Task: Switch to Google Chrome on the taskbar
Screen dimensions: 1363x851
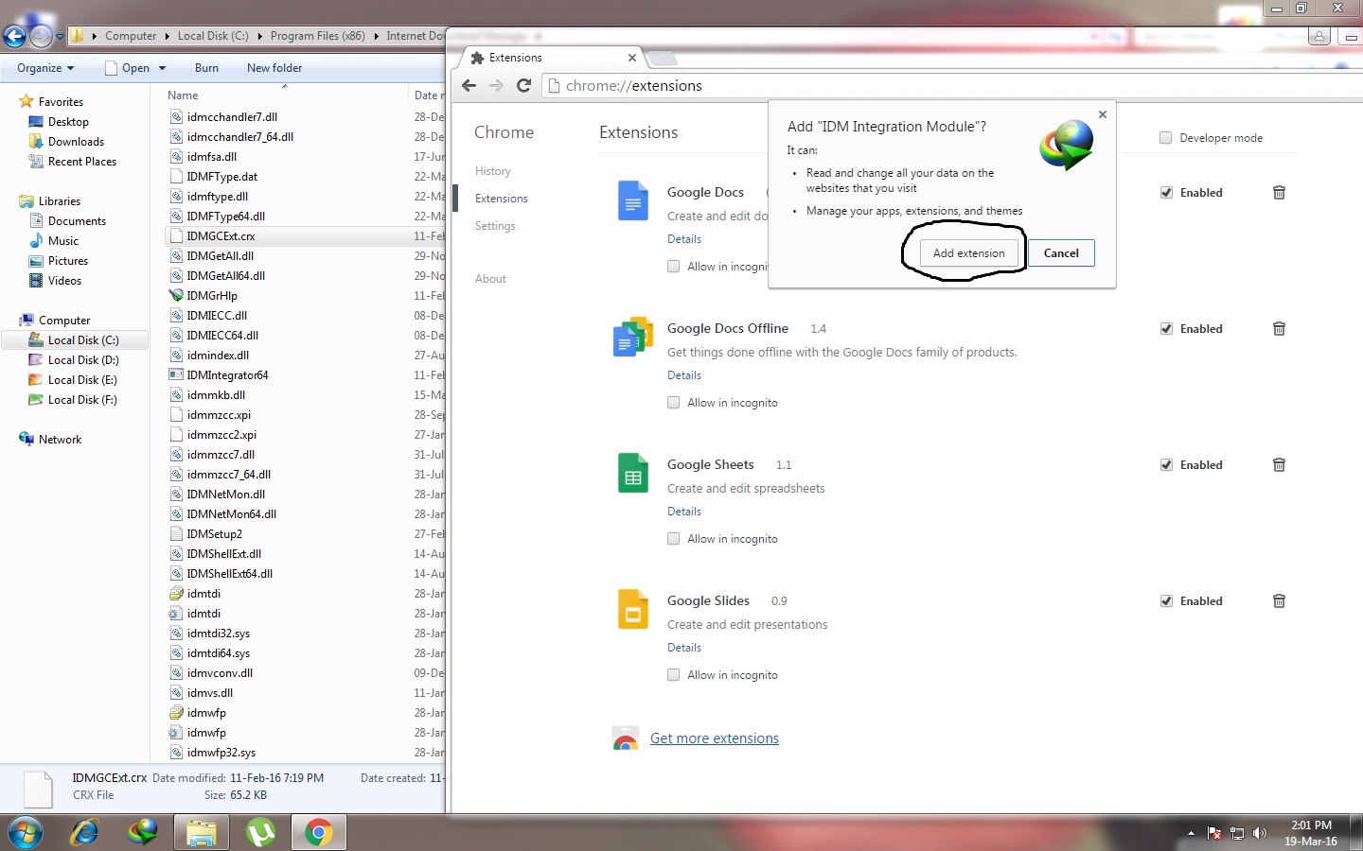Action: [318, 832]
